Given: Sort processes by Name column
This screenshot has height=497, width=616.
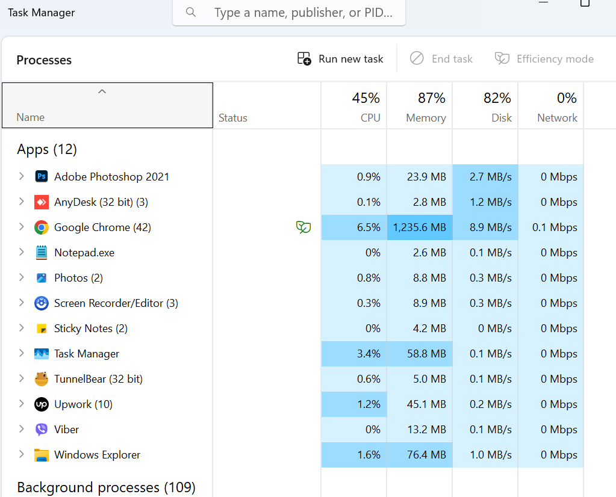Looking at the screenshot, I should click(107, 105).
